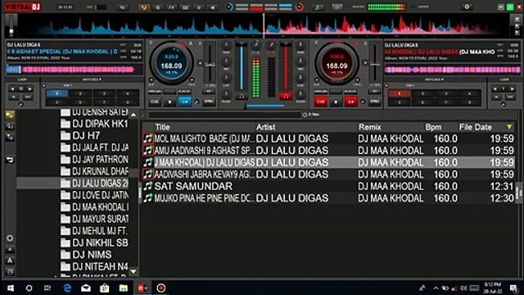The height and width of the screenshot is (295, 524).
Task: Trigger right deck hotcue pad 1
Action: (x=399, y=93)
